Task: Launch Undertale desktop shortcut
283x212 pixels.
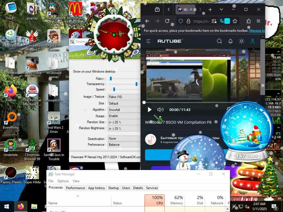Action: (x=11, y=148)
